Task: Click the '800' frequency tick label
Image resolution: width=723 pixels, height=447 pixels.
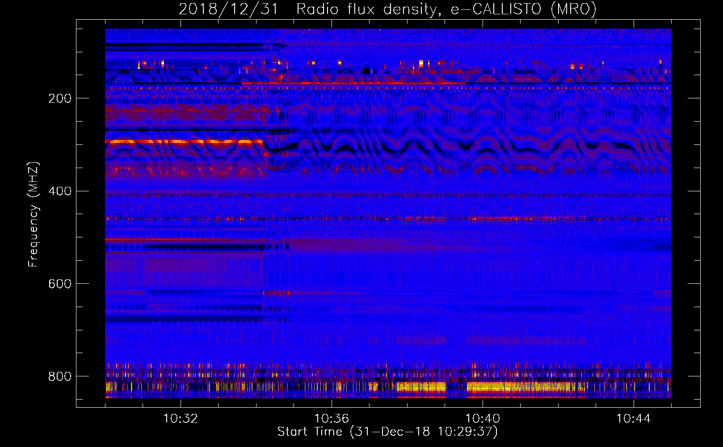Action: (59, 377)
